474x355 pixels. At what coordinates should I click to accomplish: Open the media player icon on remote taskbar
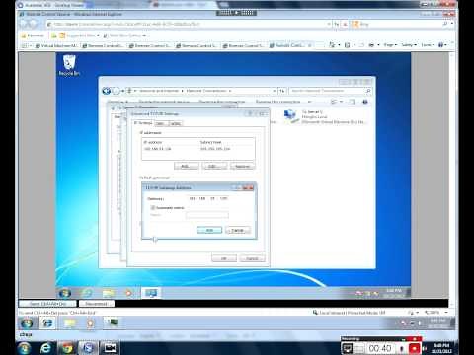[129, 293]
